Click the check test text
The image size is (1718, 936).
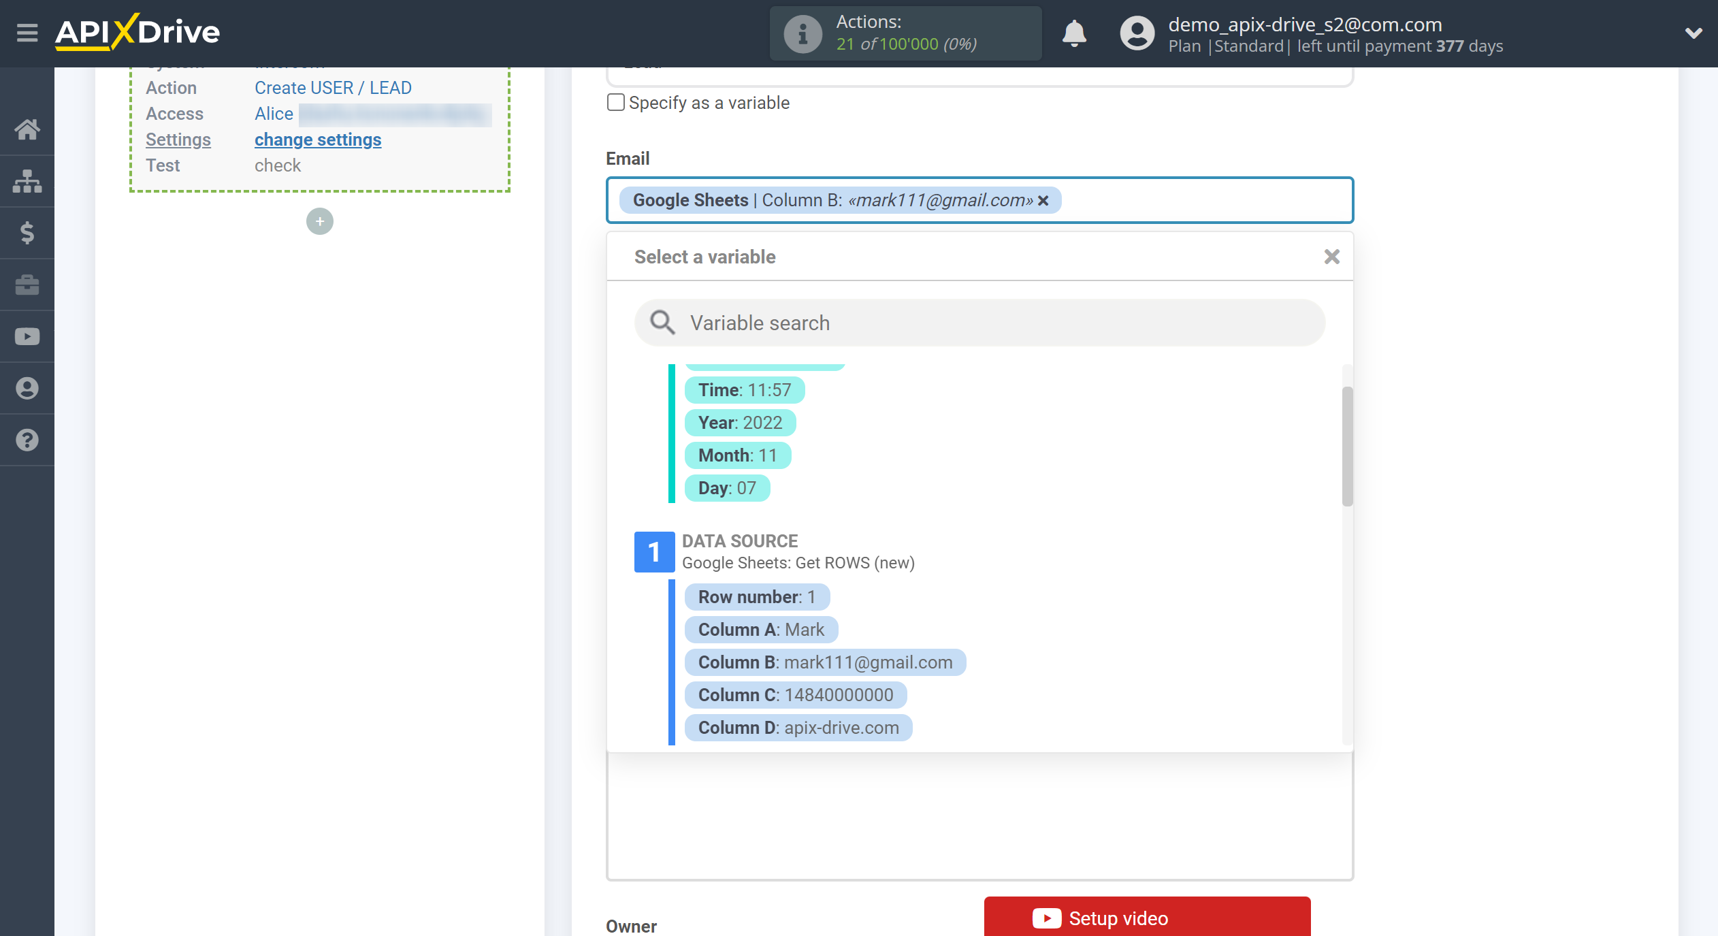277,165
